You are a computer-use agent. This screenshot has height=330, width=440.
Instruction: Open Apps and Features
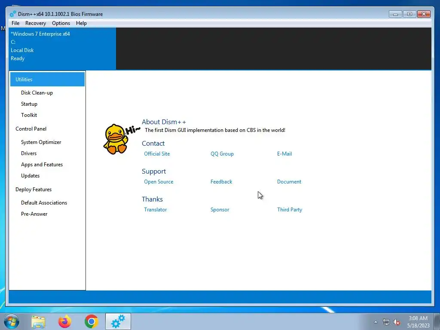42,165
